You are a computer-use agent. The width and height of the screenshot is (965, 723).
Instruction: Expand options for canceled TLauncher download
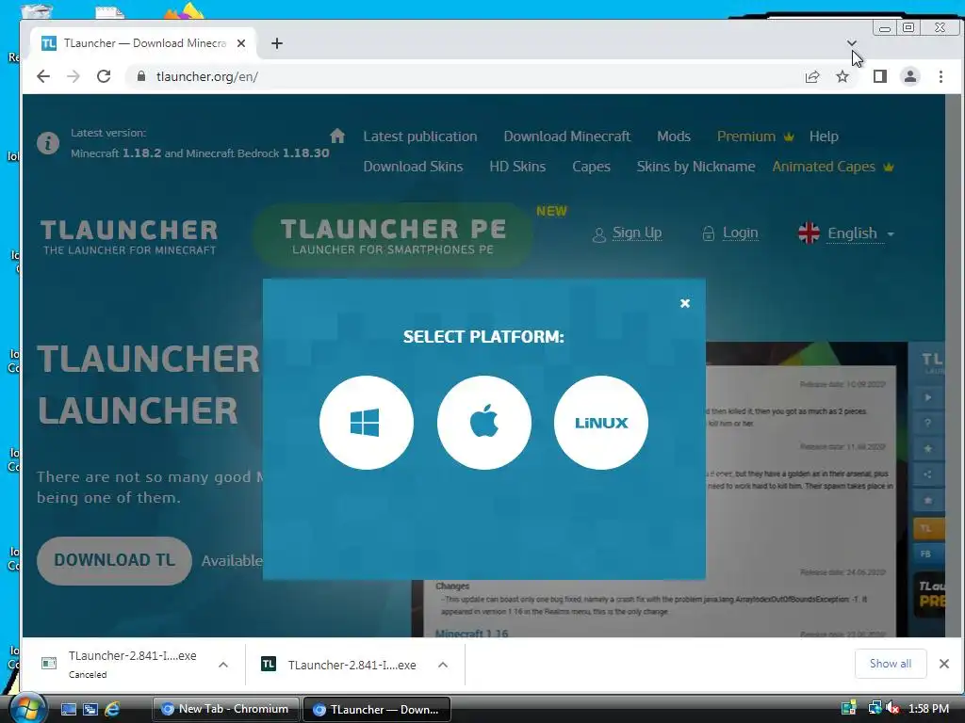[x=223, y=665]
